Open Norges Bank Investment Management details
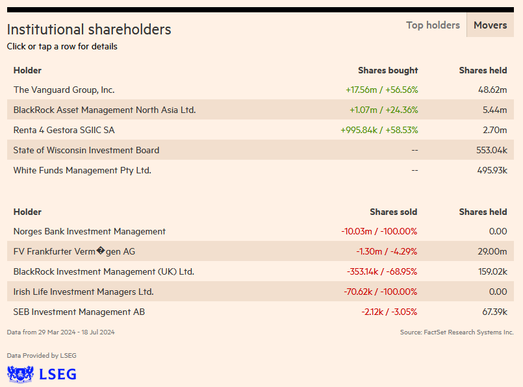 pos(90,231)
